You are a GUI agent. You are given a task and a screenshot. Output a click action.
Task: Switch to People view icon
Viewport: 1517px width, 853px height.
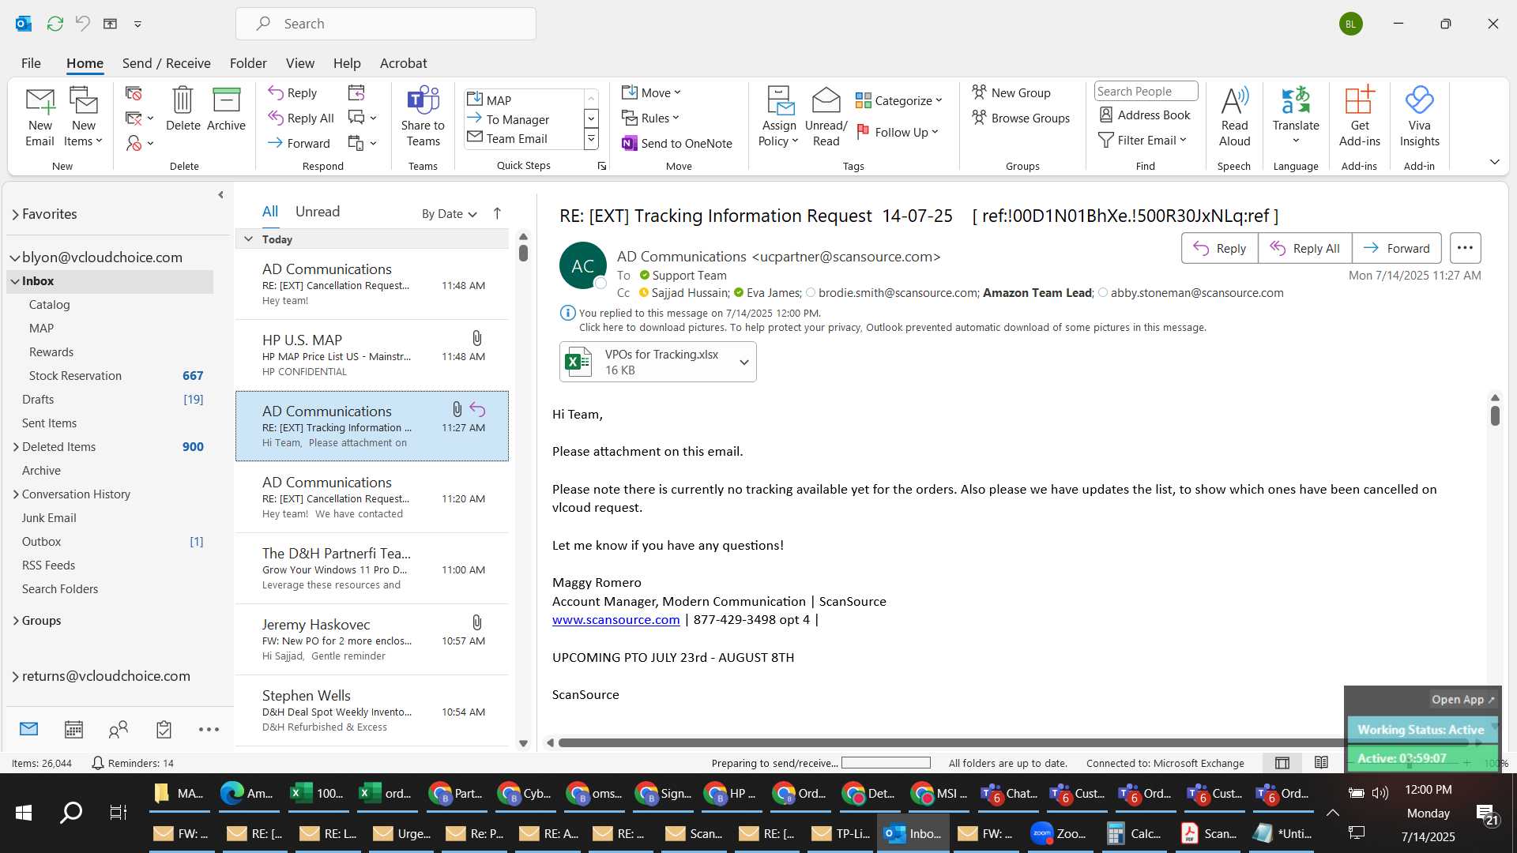click(x=119, y=729)
